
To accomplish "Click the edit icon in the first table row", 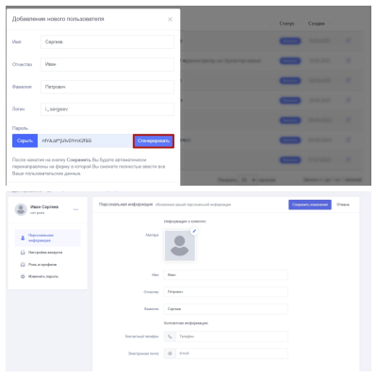I will coord(348,41).
